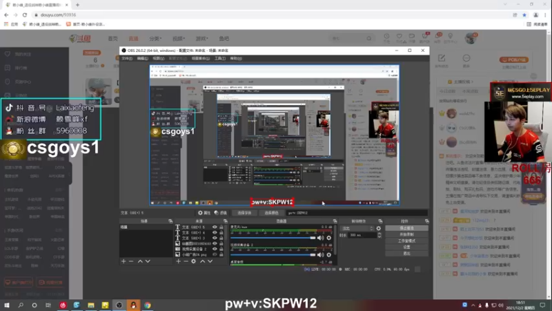Adjust the 麦克风/Aux volume slider
Screen dimensions: 552x311
point(273,238)
